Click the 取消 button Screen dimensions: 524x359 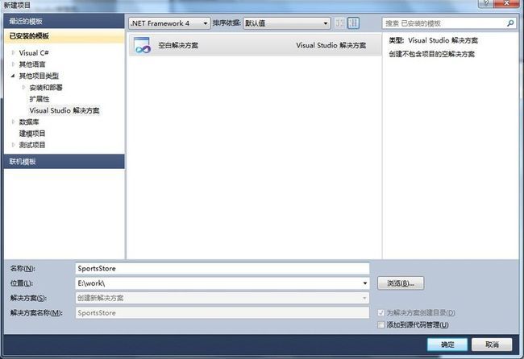click(x=492, y=345)
